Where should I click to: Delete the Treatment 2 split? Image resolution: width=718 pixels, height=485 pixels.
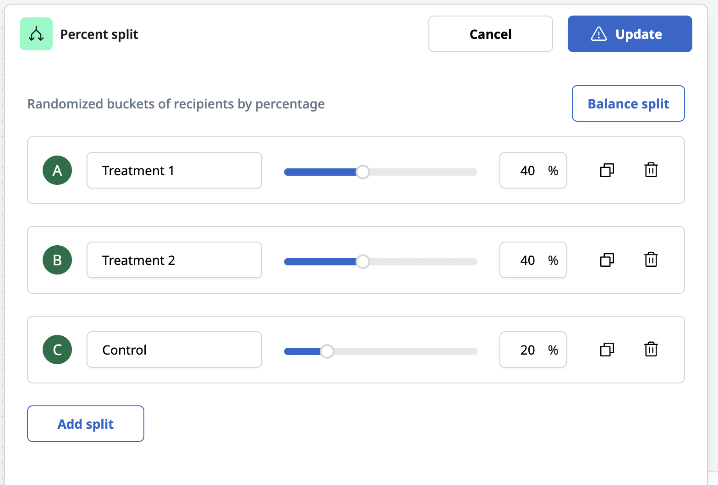[x=651, y=259]
